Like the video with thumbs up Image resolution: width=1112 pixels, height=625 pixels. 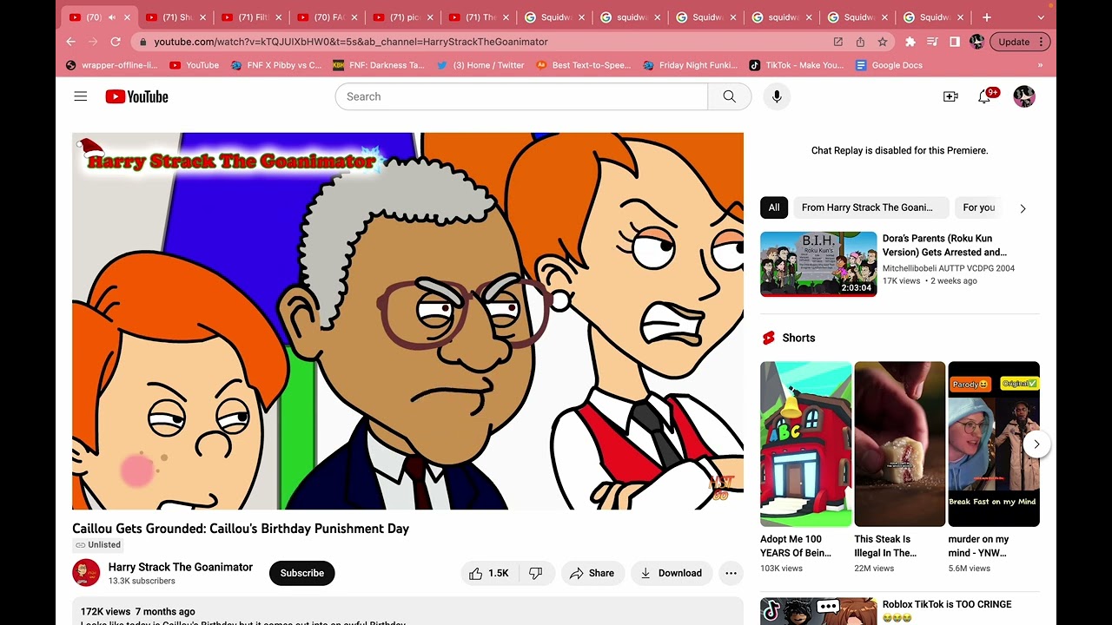pos(488,573)
